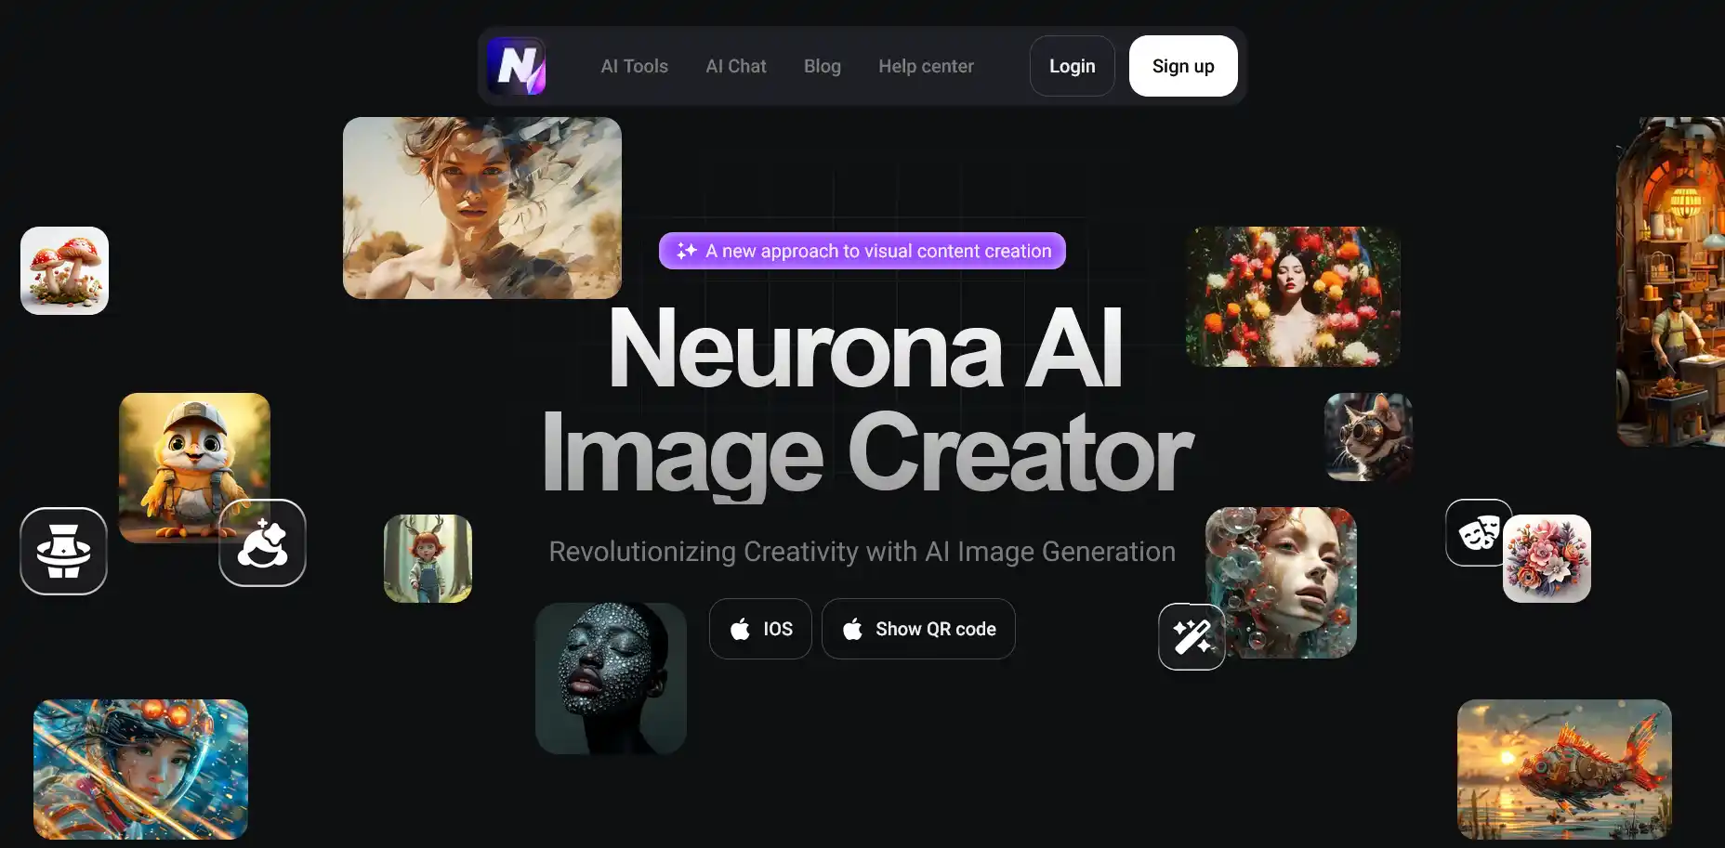The width and height of the screenshot is (1725, 848).
Task: Click the person with sparkles icon
Action: tap(262, 543)
